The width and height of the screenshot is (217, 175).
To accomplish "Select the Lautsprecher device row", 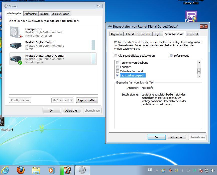I will pos(53,32).
